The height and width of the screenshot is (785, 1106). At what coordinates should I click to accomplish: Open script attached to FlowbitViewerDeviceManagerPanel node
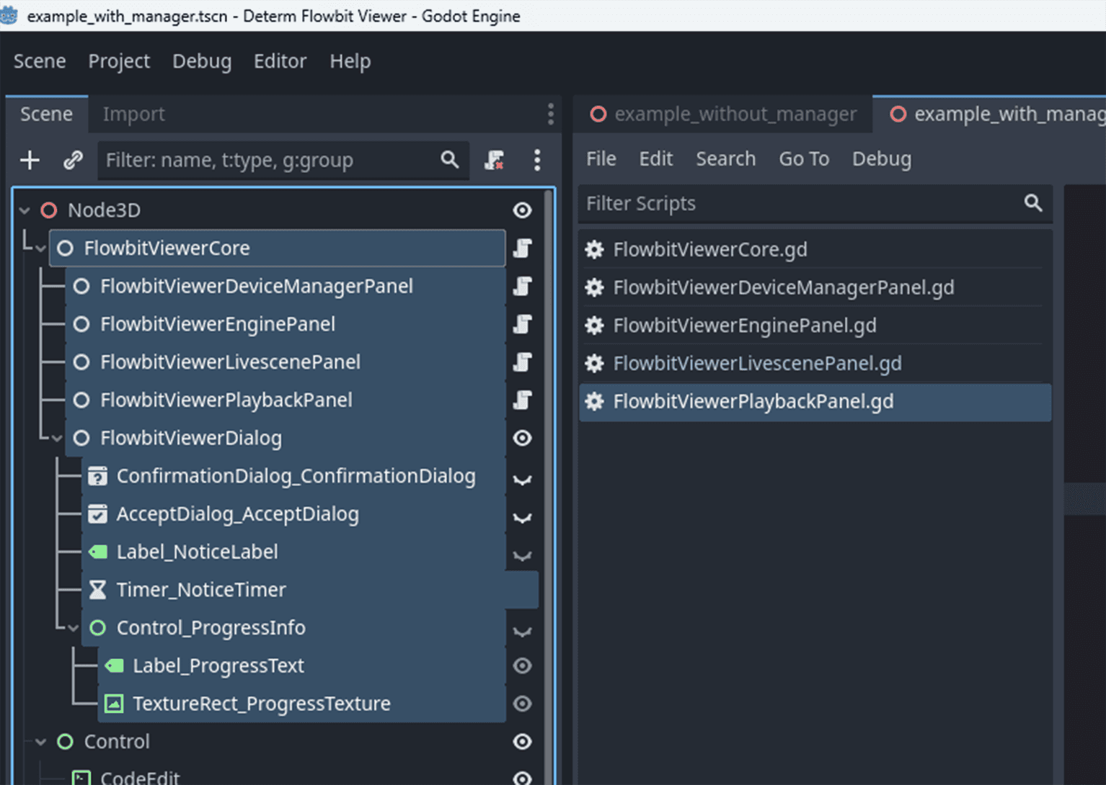click(x=523, y=287)
